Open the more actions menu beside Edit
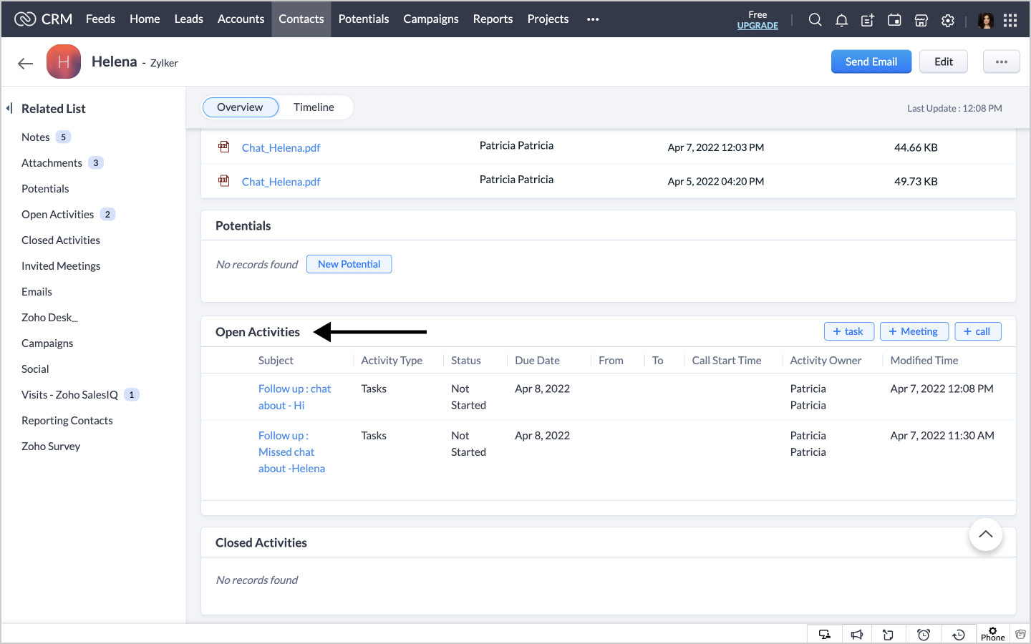 (1001, 62)
